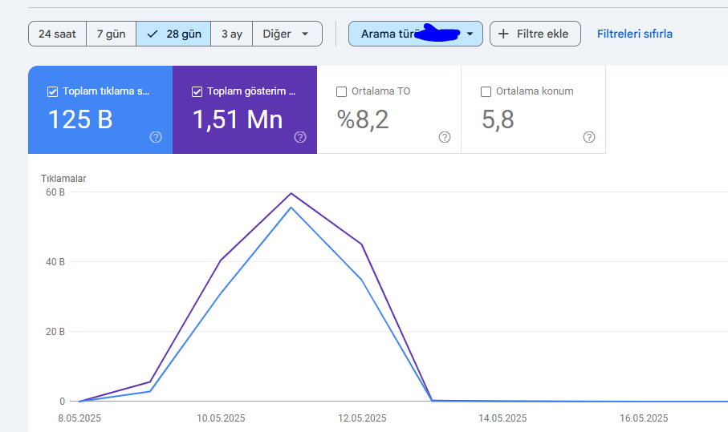Switch to 3 ay date range
Screen dimensions: 728x432
(232, 34)
